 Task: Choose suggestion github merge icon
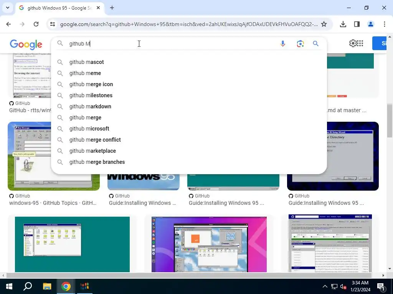(189, 84)
